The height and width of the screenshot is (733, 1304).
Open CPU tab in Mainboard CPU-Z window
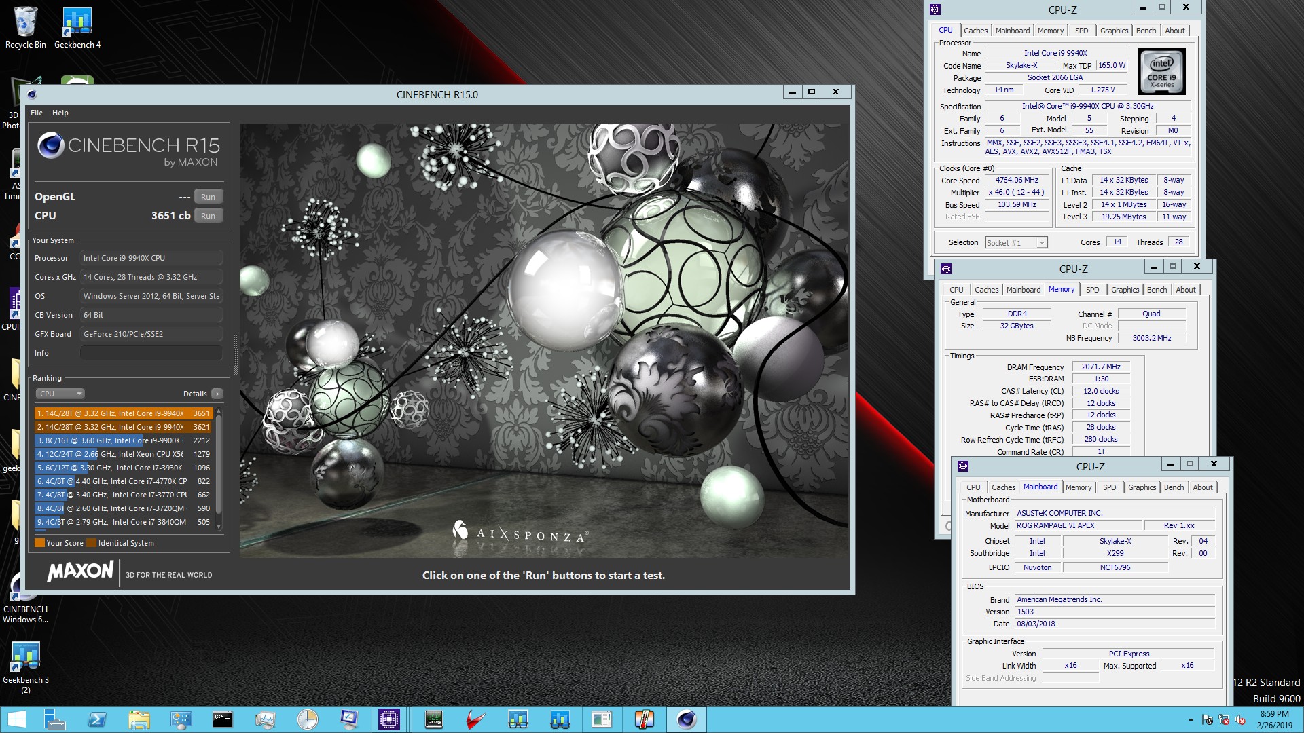pyautogui.click(x=973, y=487)
